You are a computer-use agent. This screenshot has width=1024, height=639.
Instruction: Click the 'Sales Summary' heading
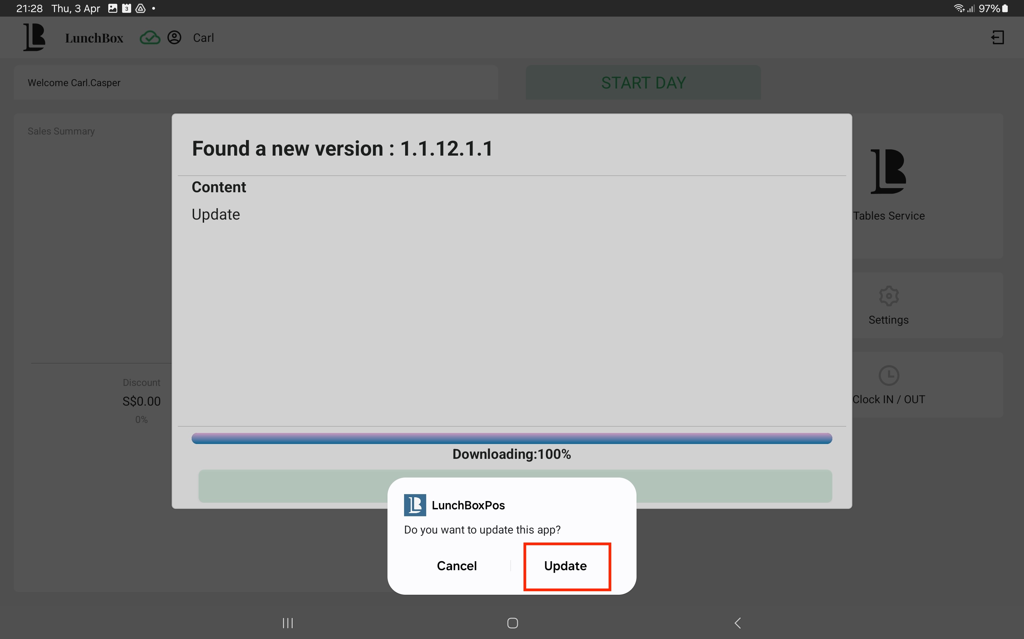61,131
